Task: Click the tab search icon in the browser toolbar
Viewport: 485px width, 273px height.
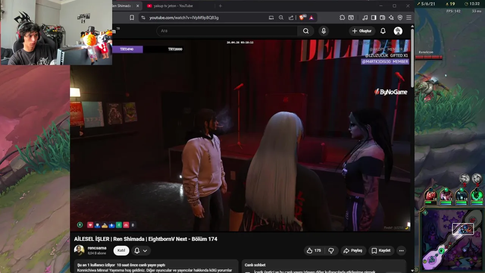Action: [351, 17]
